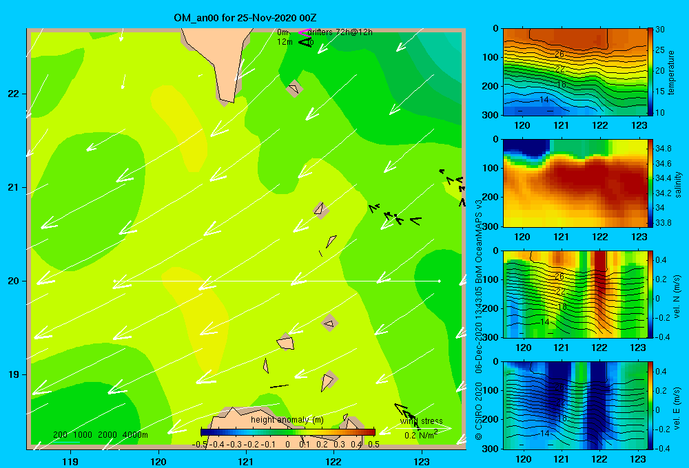Click the '30' tick on the temperature scale
Screen dimensions: 689x468
point(660,30)
